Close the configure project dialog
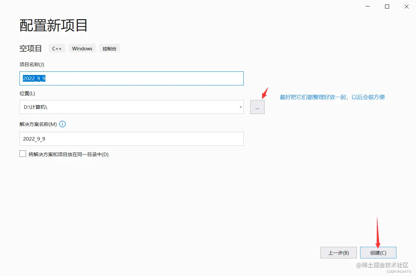Screen dimensions: 416x276 pos(406,6)
